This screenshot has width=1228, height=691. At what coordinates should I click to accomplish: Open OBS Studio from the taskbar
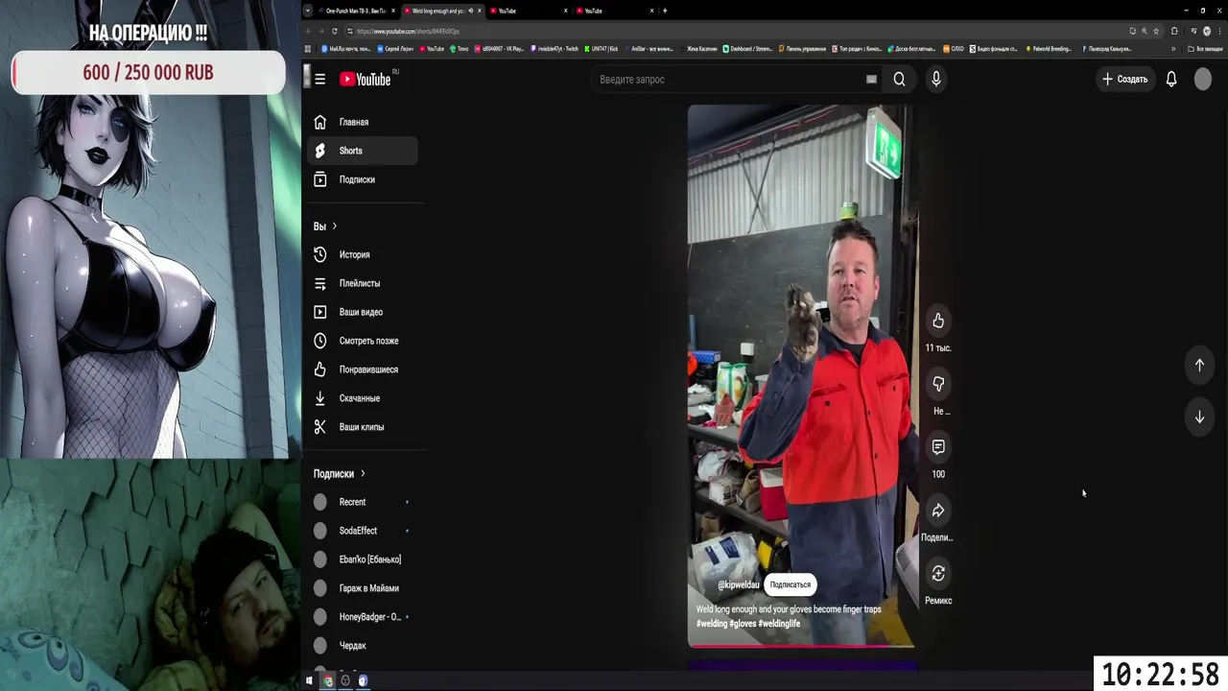(345, 680)
